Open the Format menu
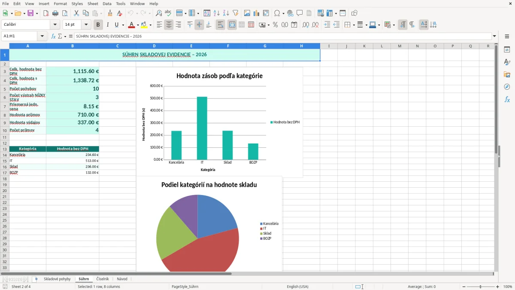Viewport: 515px width, 290px height. (x=60, y=3)
